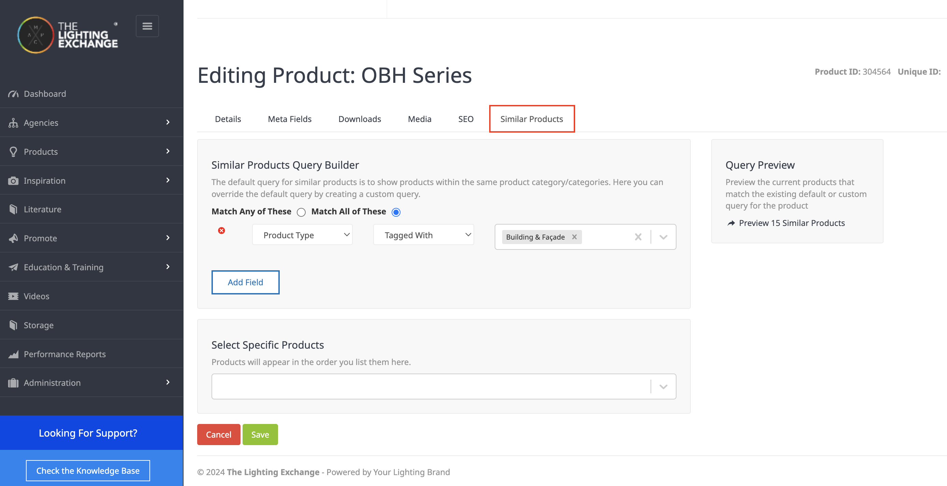Screen dimensions: 947x486
Task: Click the Promote megaphone icon
Action: 13,238
